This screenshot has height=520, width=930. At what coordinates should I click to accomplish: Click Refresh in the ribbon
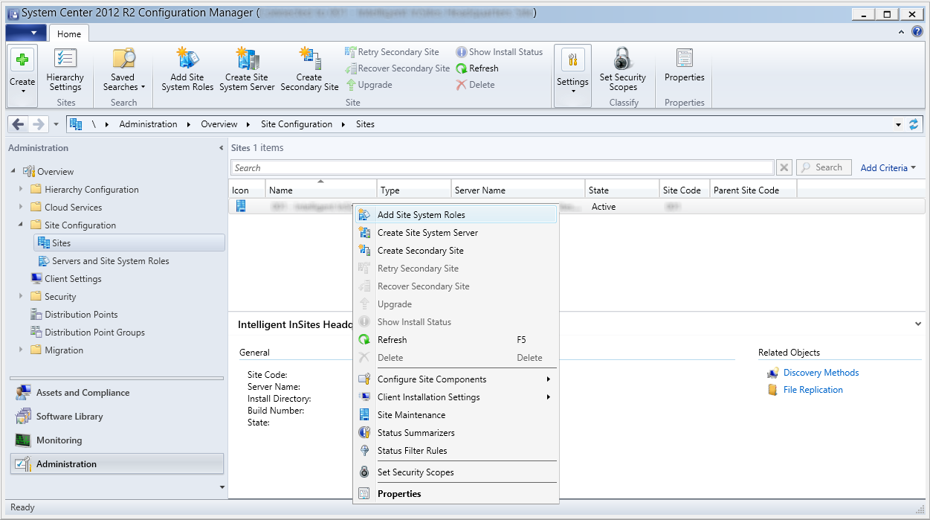[x=477, y=68]
